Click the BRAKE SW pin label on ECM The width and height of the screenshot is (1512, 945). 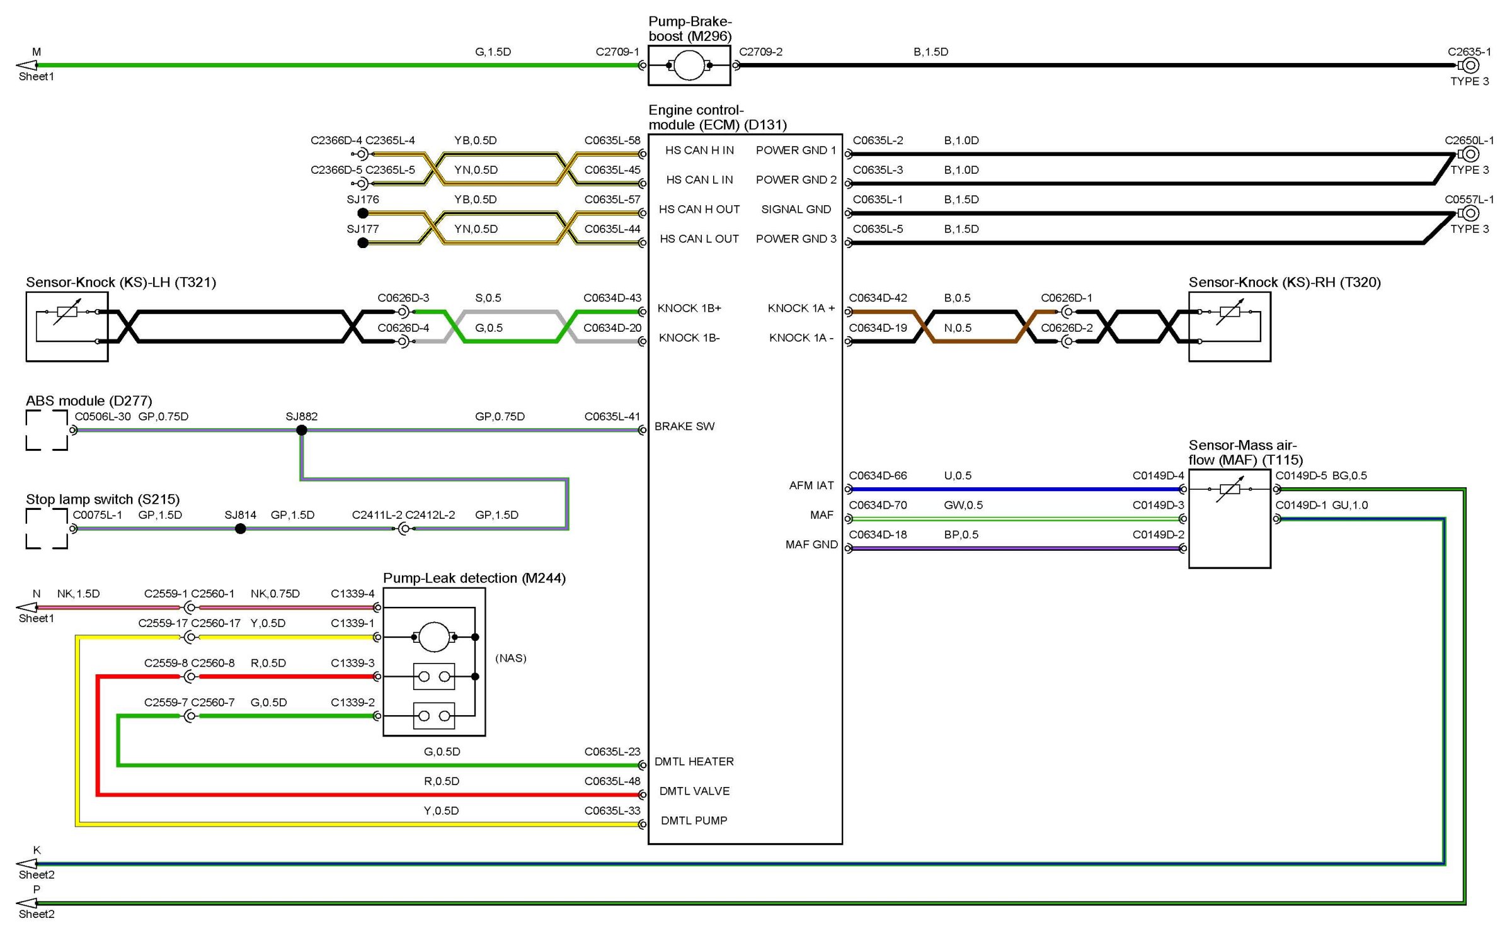point(684,426)
